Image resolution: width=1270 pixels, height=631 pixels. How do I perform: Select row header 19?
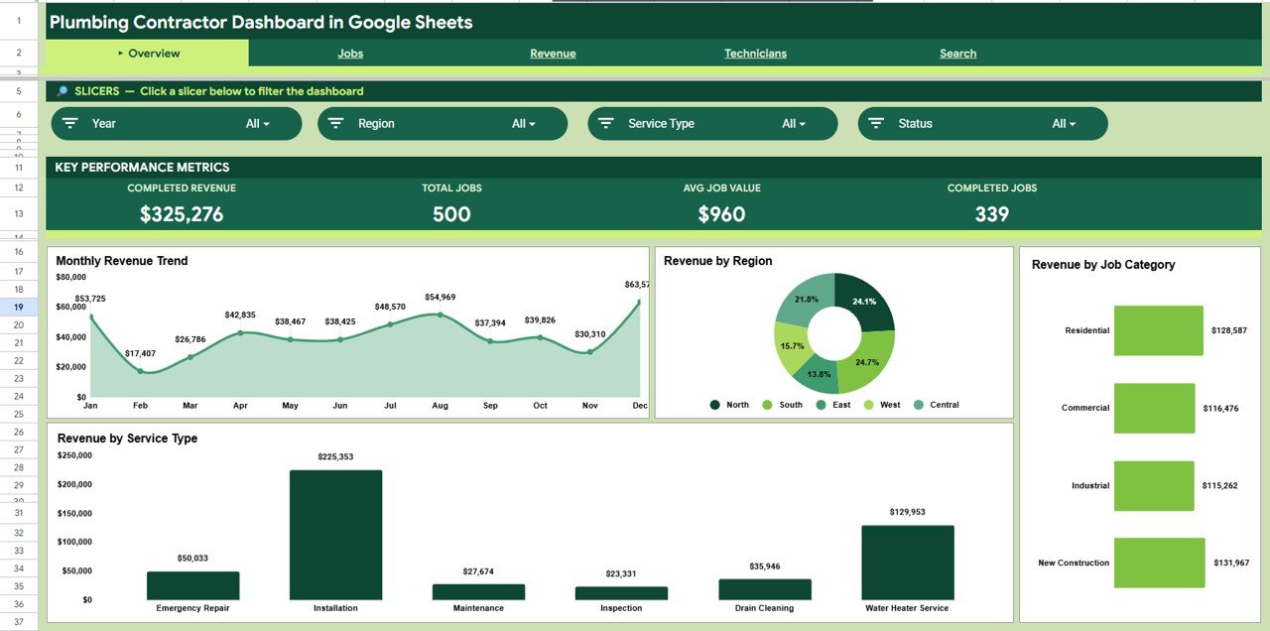click(19, 307)
